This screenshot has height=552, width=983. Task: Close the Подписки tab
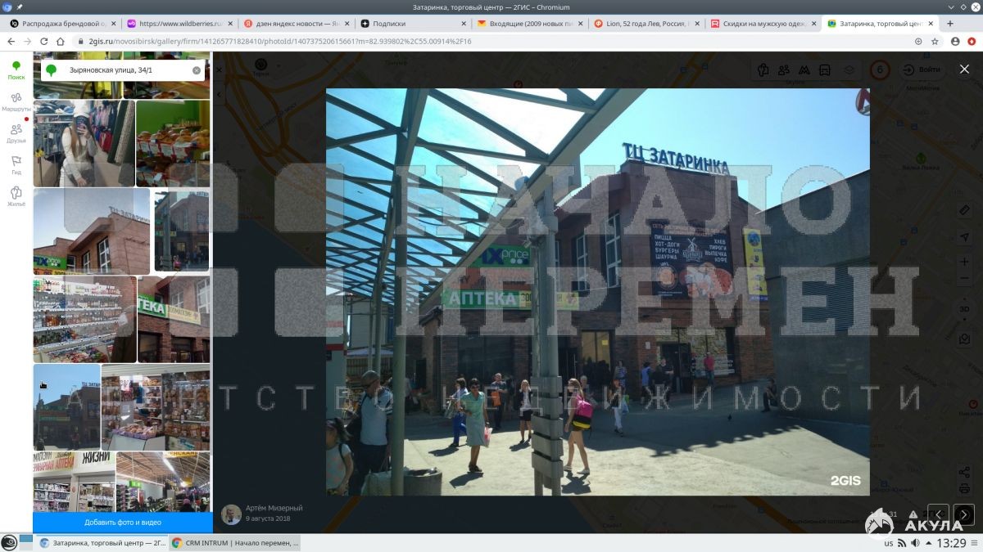click(463, 24)
